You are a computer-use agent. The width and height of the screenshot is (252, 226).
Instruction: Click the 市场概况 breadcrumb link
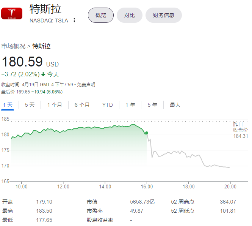(13, 46)
